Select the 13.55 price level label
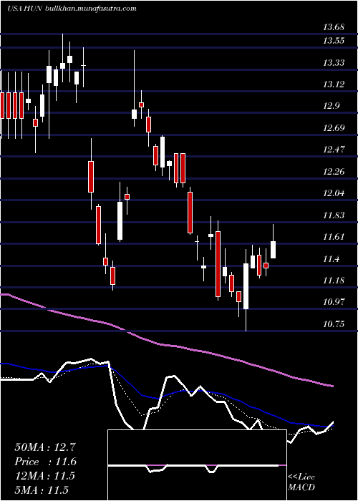358x501 pixels. pos(334,41)
